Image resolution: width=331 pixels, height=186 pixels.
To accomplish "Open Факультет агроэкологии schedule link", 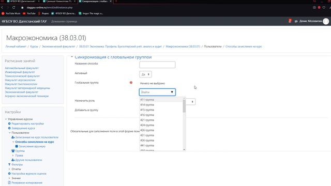I will tap(20, 80).
